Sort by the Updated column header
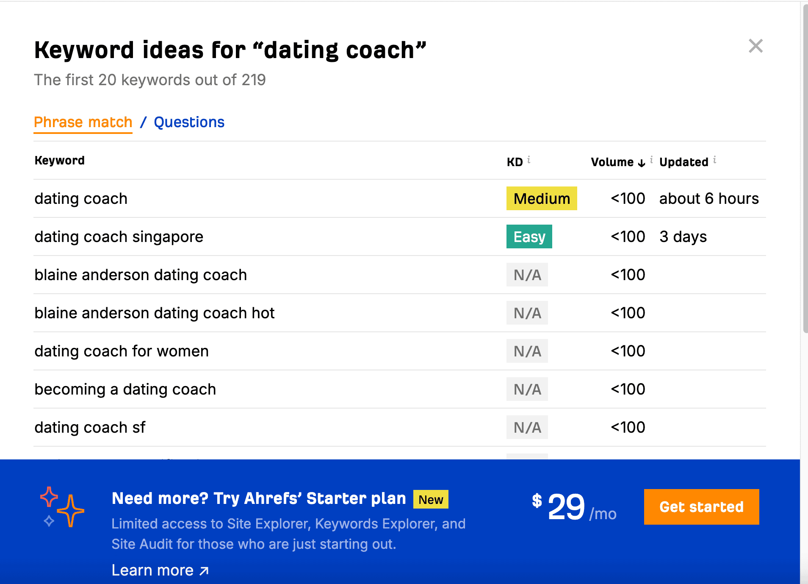 coord(683,162)
